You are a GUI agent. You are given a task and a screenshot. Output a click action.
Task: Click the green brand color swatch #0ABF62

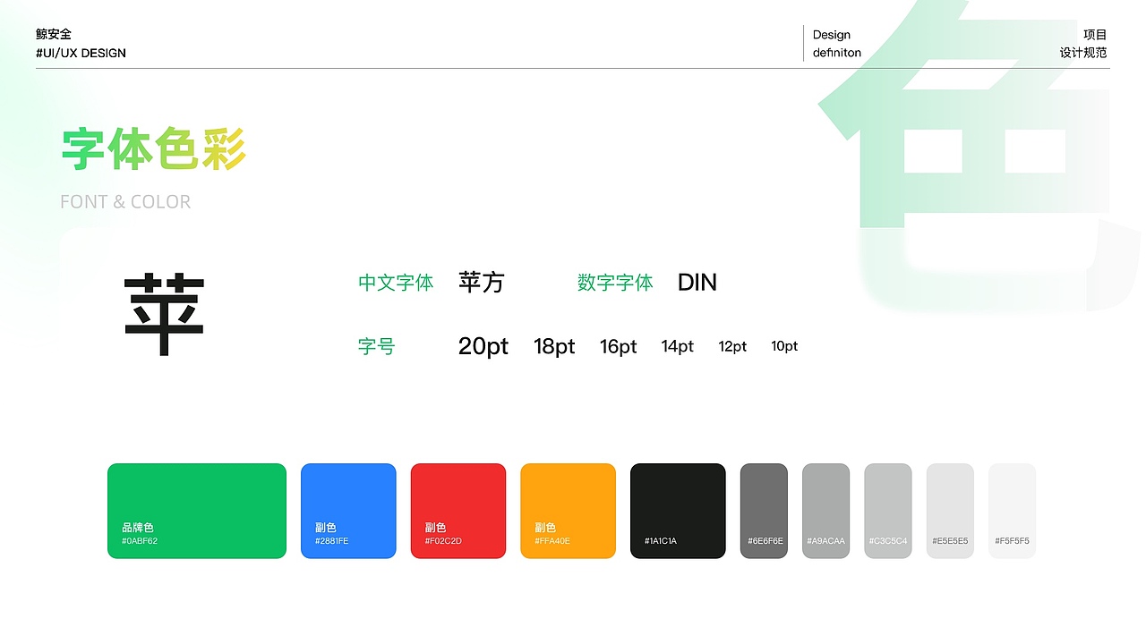(197, 511)
